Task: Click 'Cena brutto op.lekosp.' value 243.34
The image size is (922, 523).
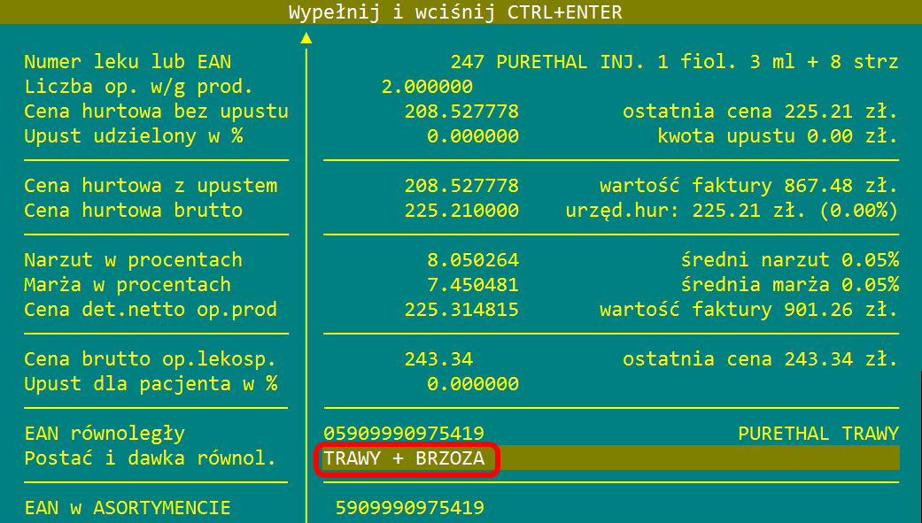Action: (438, 359)
